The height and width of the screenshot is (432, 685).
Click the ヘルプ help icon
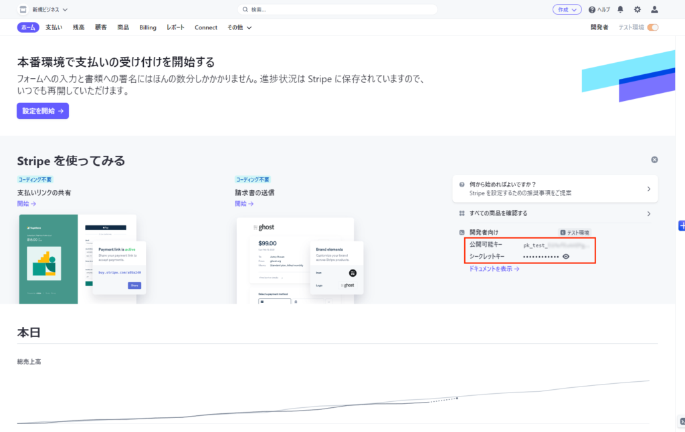(x=599, y=9)
